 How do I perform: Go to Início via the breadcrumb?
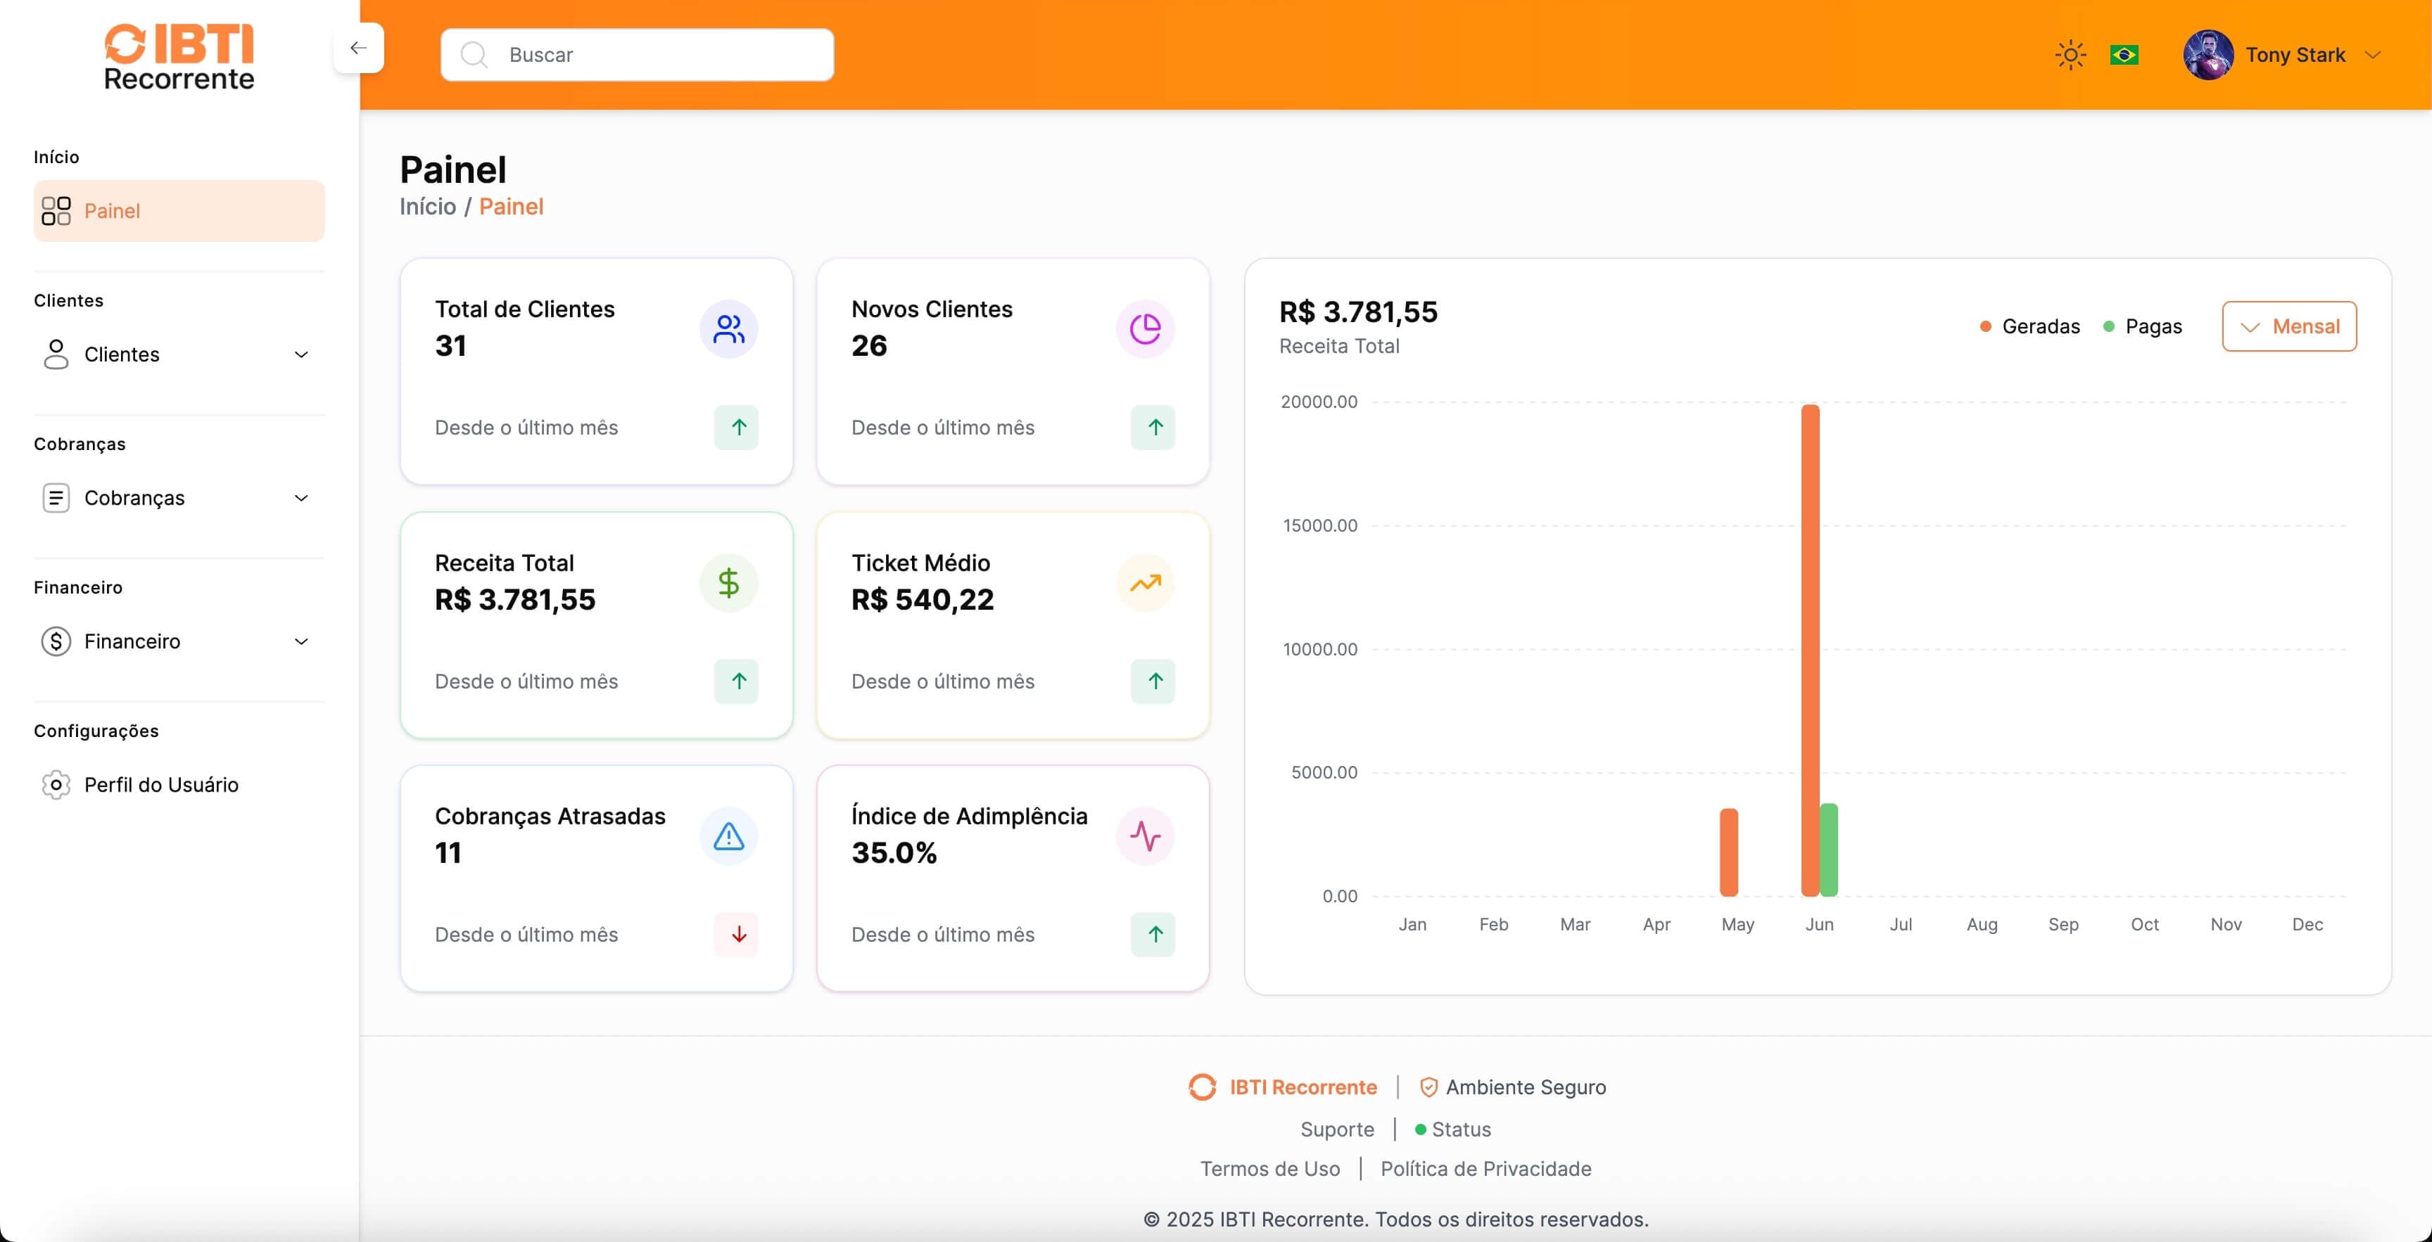pyautogui.click(x=426, y=207)
